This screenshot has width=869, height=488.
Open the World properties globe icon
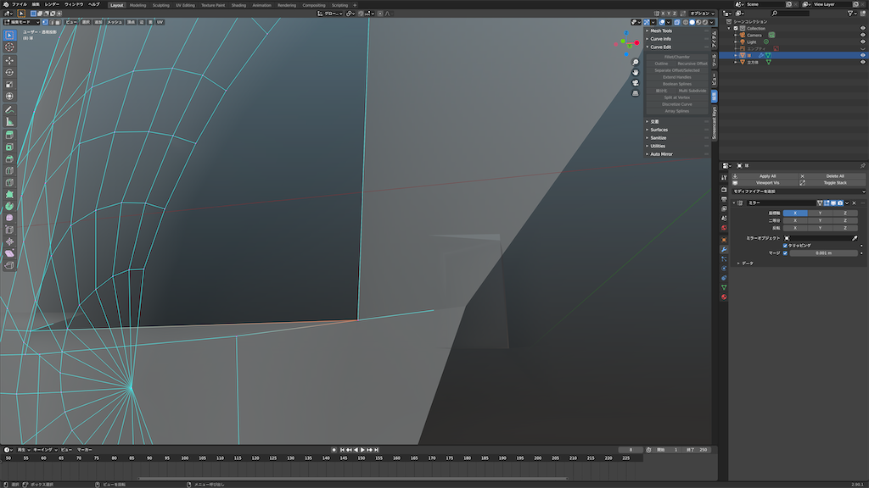click(x=724, y=228)
